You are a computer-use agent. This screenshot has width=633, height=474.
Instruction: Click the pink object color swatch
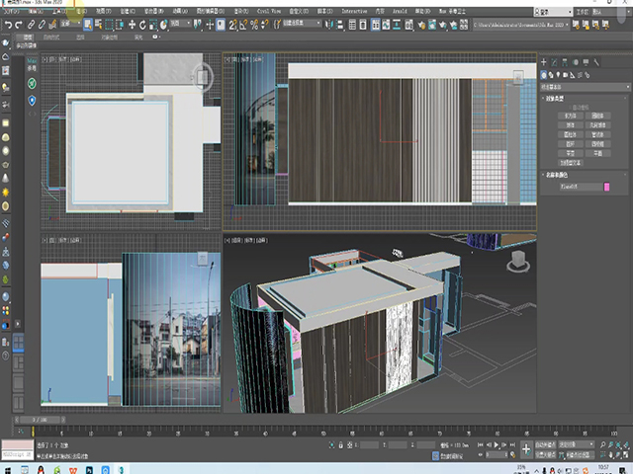coord(607,185)
